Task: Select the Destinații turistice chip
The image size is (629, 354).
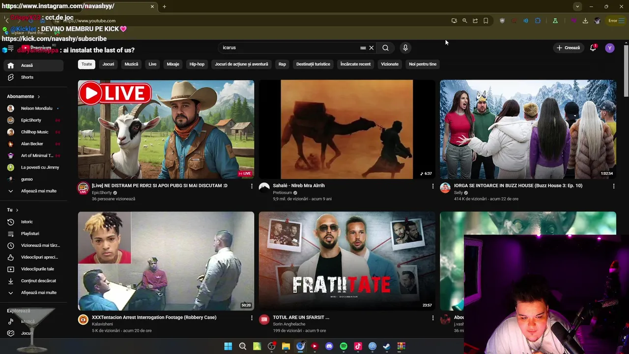Action: (313, 64)
